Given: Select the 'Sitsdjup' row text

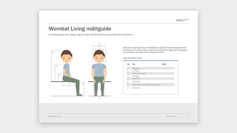Looking at the screenshot, I should 135,76.
